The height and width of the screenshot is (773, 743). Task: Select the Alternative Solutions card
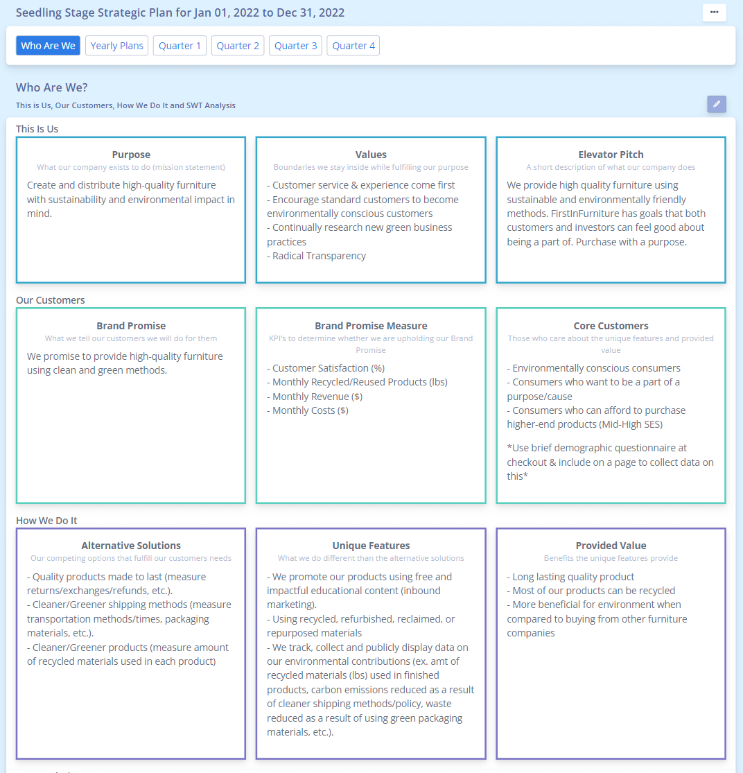[x=131, y=643]
